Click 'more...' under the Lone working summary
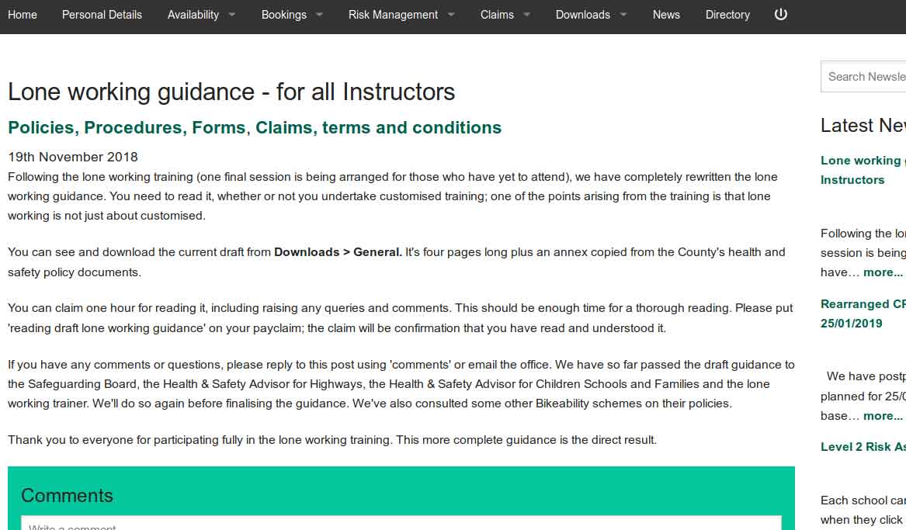The width and height of the screenshot is (906, 530). click(x=883, y=272)
